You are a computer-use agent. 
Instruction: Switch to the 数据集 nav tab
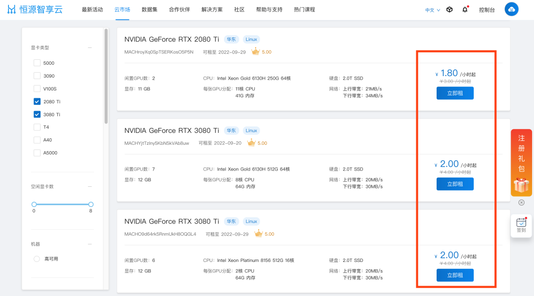(149, 9)
